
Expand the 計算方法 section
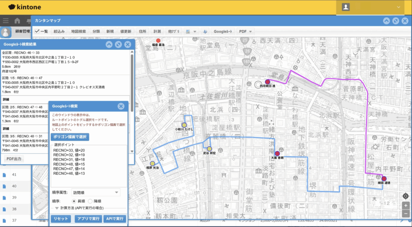click(x=57, y=208)
